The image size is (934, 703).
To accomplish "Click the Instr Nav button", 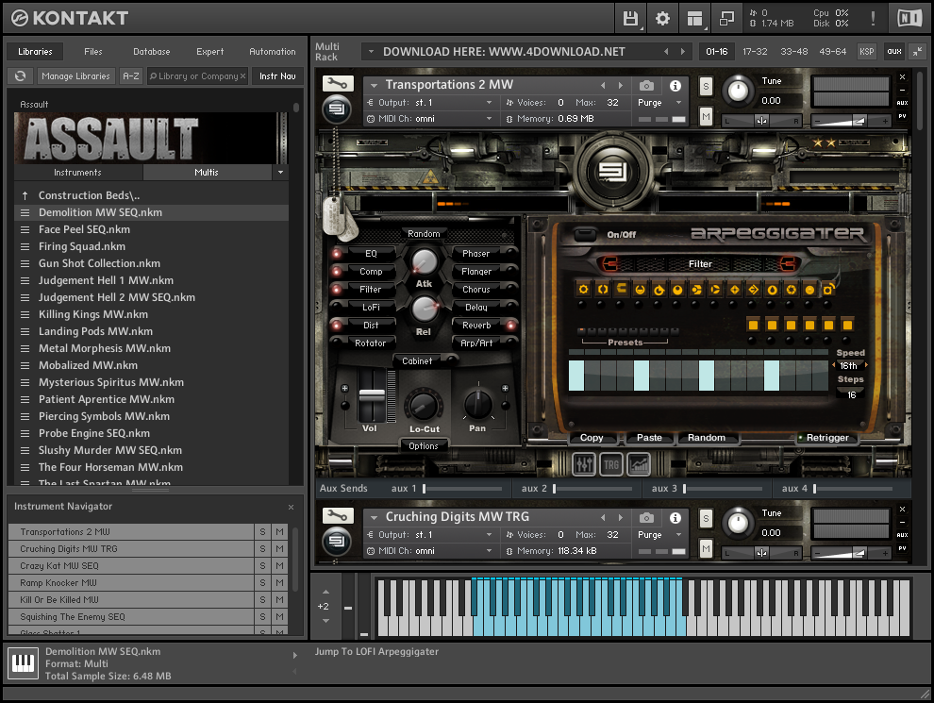I will [277, 76].
